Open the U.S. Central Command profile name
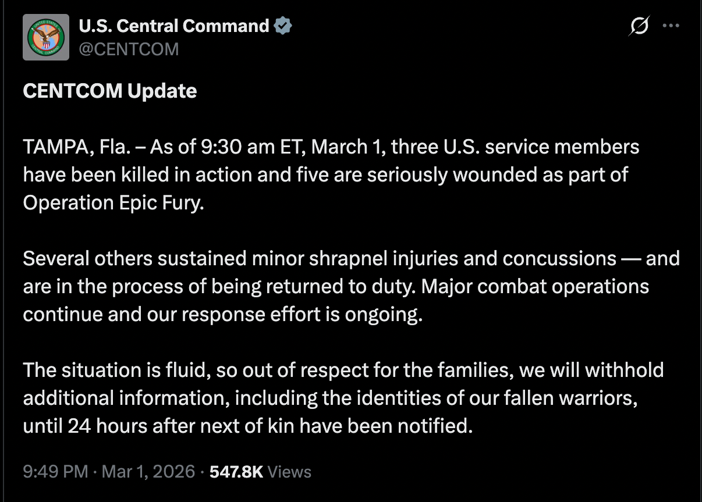 click(x=174, y=26)
